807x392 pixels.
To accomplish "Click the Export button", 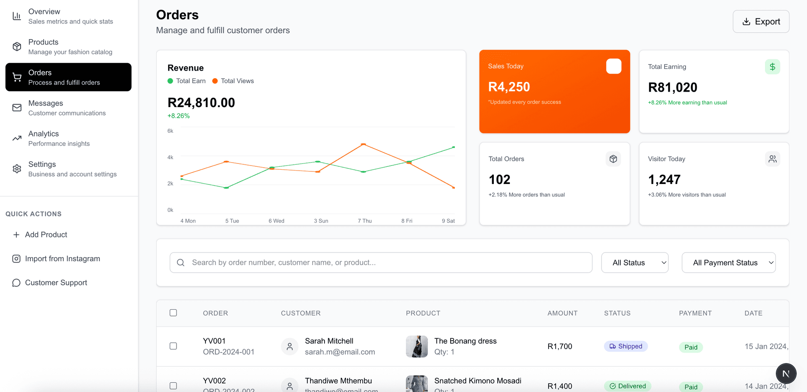I will coord(761,21).
